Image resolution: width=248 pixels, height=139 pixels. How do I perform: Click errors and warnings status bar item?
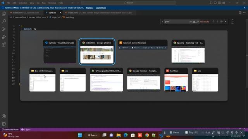[26, 130]
